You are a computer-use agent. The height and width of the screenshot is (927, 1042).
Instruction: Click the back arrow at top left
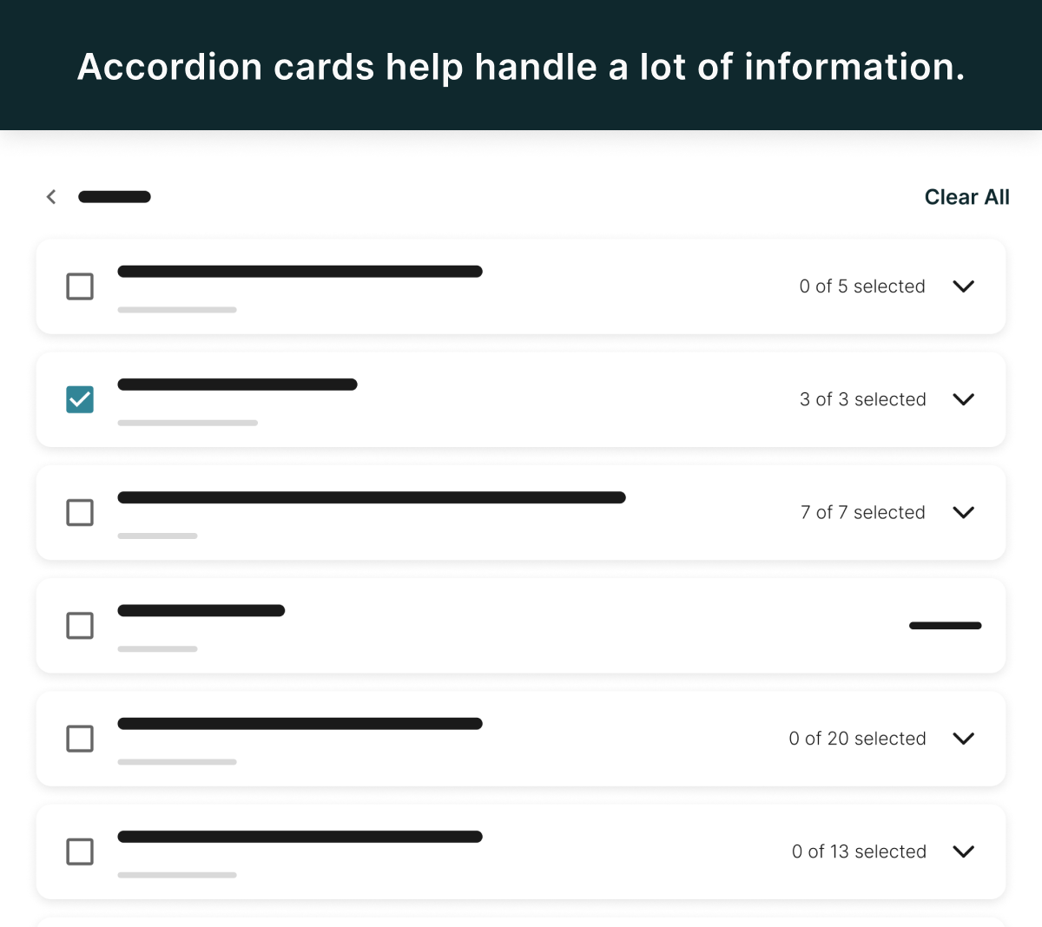(50, 197)
